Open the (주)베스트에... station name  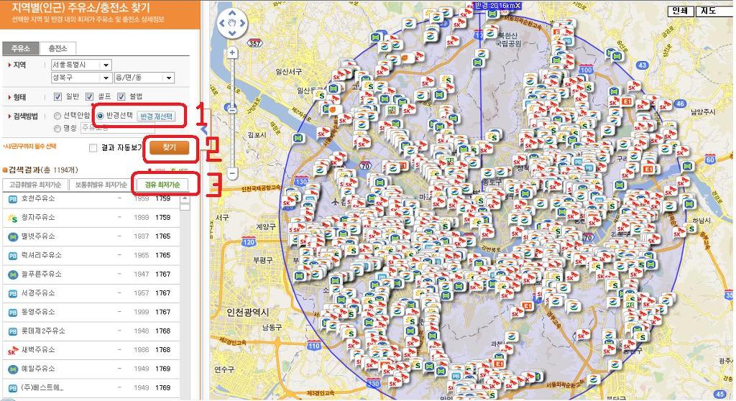click(42, 388)
